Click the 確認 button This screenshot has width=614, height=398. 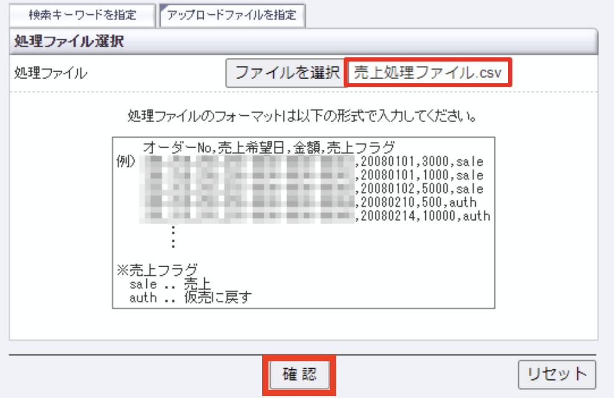click(300, 375)
